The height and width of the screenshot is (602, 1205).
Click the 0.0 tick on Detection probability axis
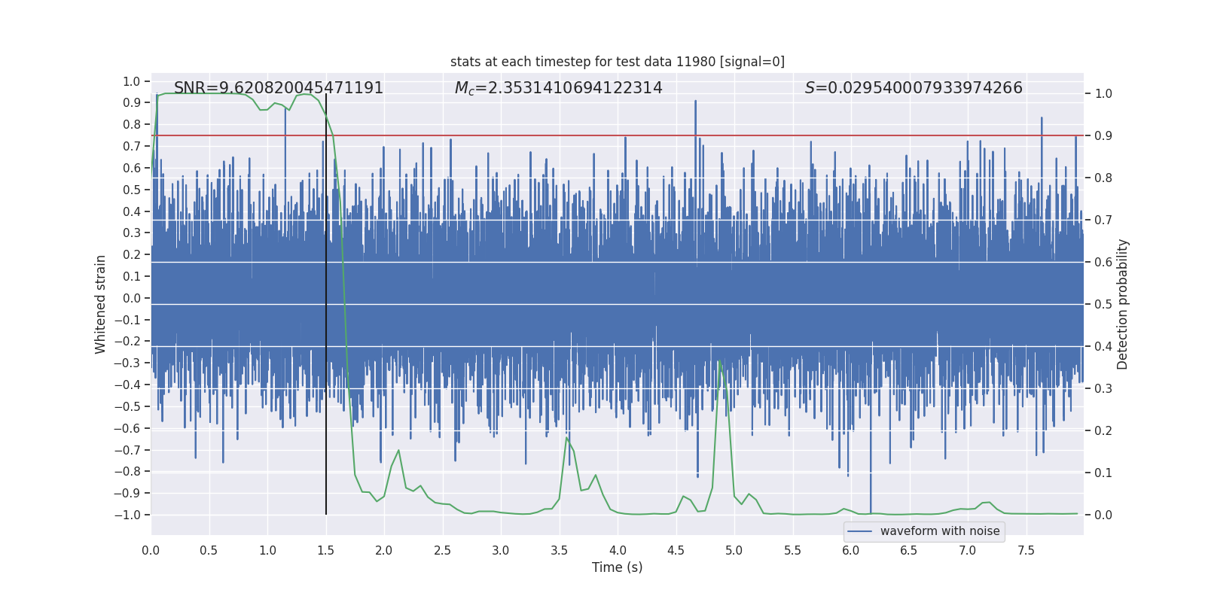[x=1103, y=515]
